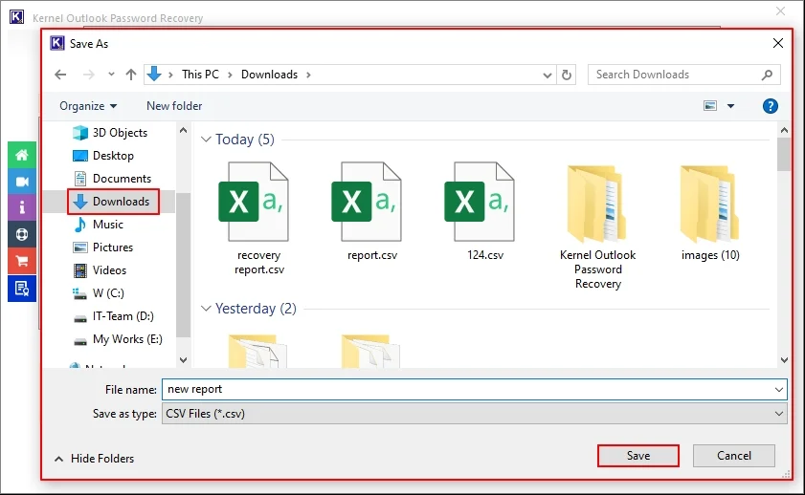Open the view options dropdown arrow
The height and width of the screenshot is (495, 805).
[x=730, y=106]
